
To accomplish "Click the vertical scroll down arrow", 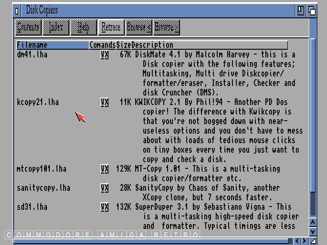I will click(x=313, y=232).
